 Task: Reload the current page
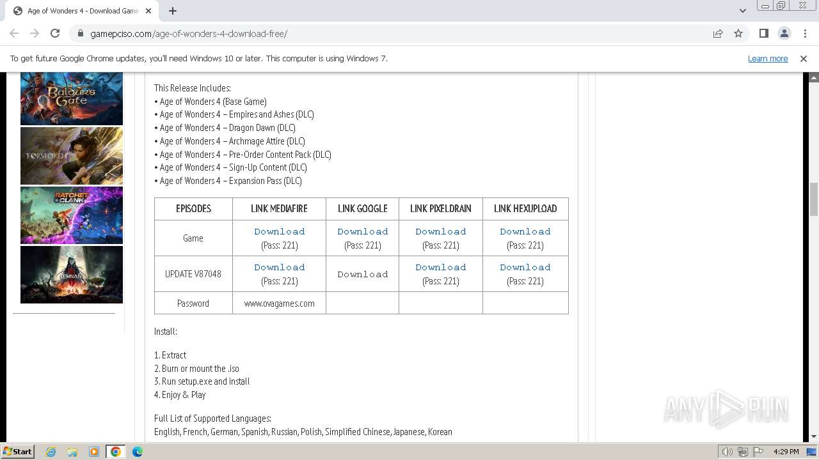pyautogui.click(x=55, y=33)
